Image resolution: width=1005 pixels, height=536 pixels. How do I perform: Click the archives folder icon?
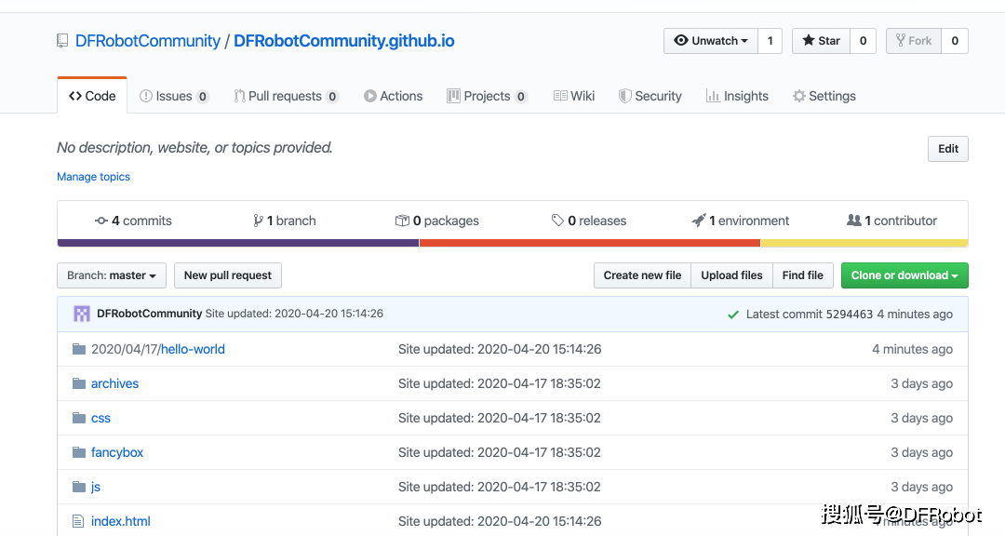(x=79, y=383)
